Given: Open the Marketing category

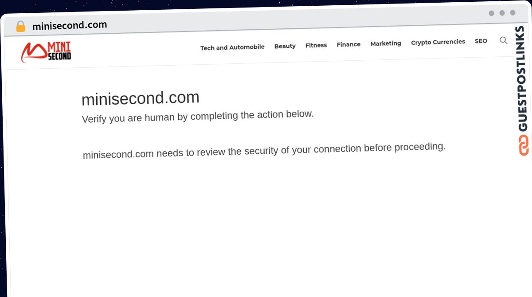Looking at the screenshot, I should pos(386,43).
